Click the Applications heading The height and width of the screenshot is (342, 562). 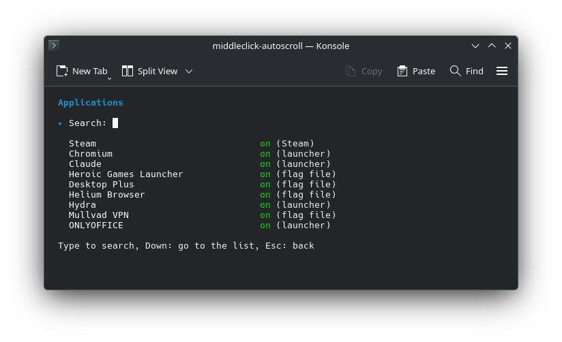90,103
